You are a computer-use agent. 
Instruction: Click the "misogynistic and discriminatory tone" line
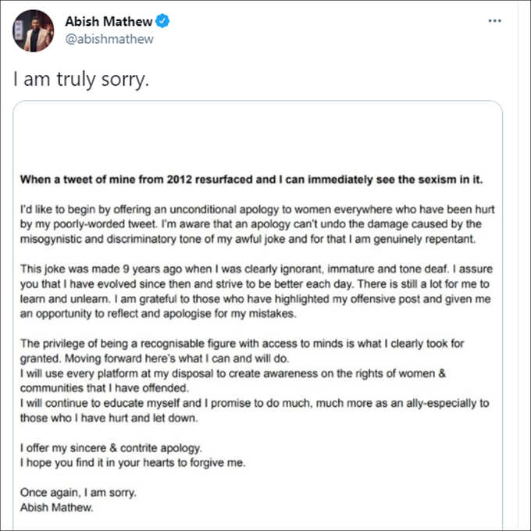pos(248,239)
